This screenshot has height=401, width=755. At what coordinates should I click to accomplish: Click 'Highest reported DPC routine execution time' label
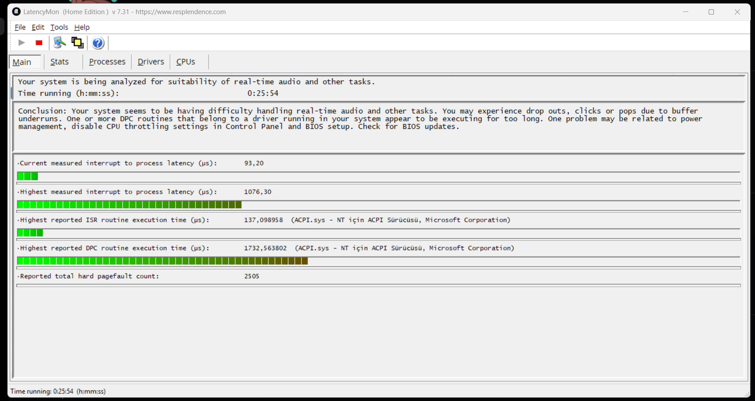click(114, 248)
